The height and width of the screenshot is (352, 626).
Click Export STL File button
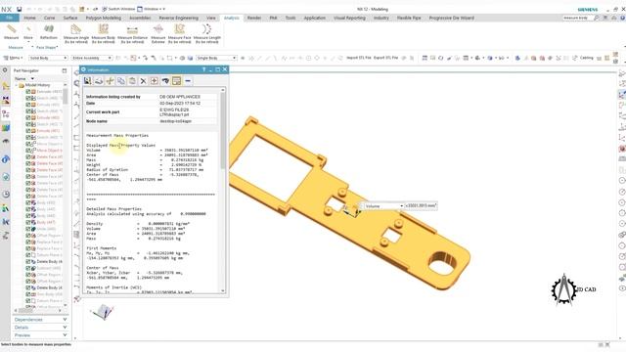pos(385,58)
